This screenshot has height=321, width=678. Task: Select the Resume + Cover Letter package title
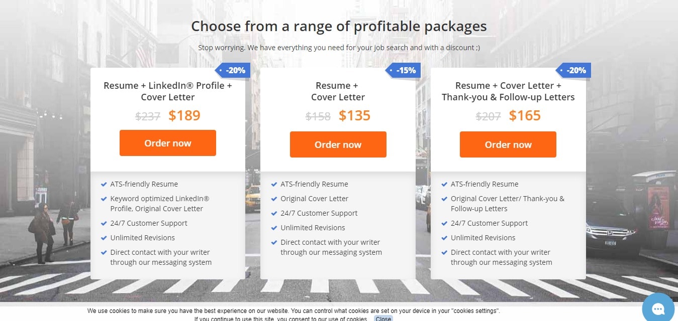pyautogui.click(x=338, y=91)
